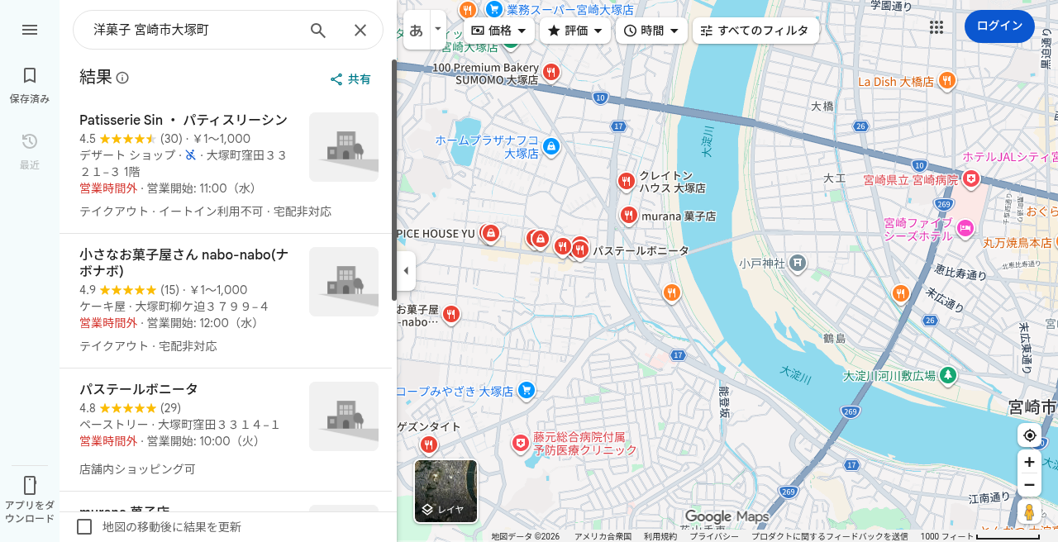Open the hamburger main menu

click(30, 30)
